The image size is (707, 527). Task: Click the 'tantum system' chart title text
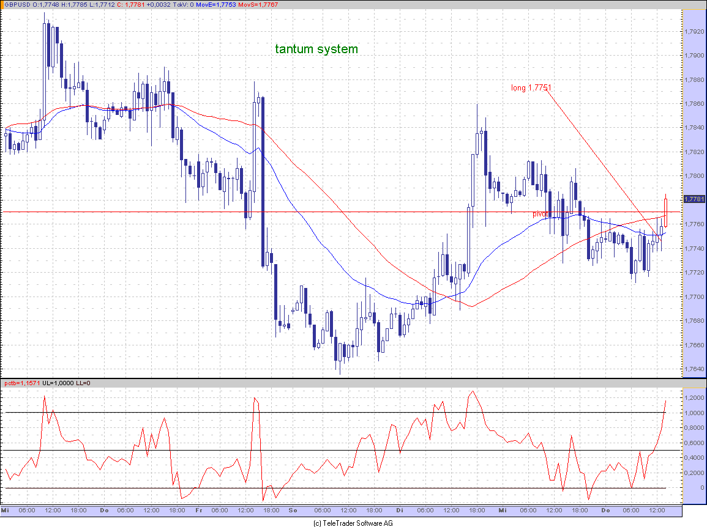point(316,49)
